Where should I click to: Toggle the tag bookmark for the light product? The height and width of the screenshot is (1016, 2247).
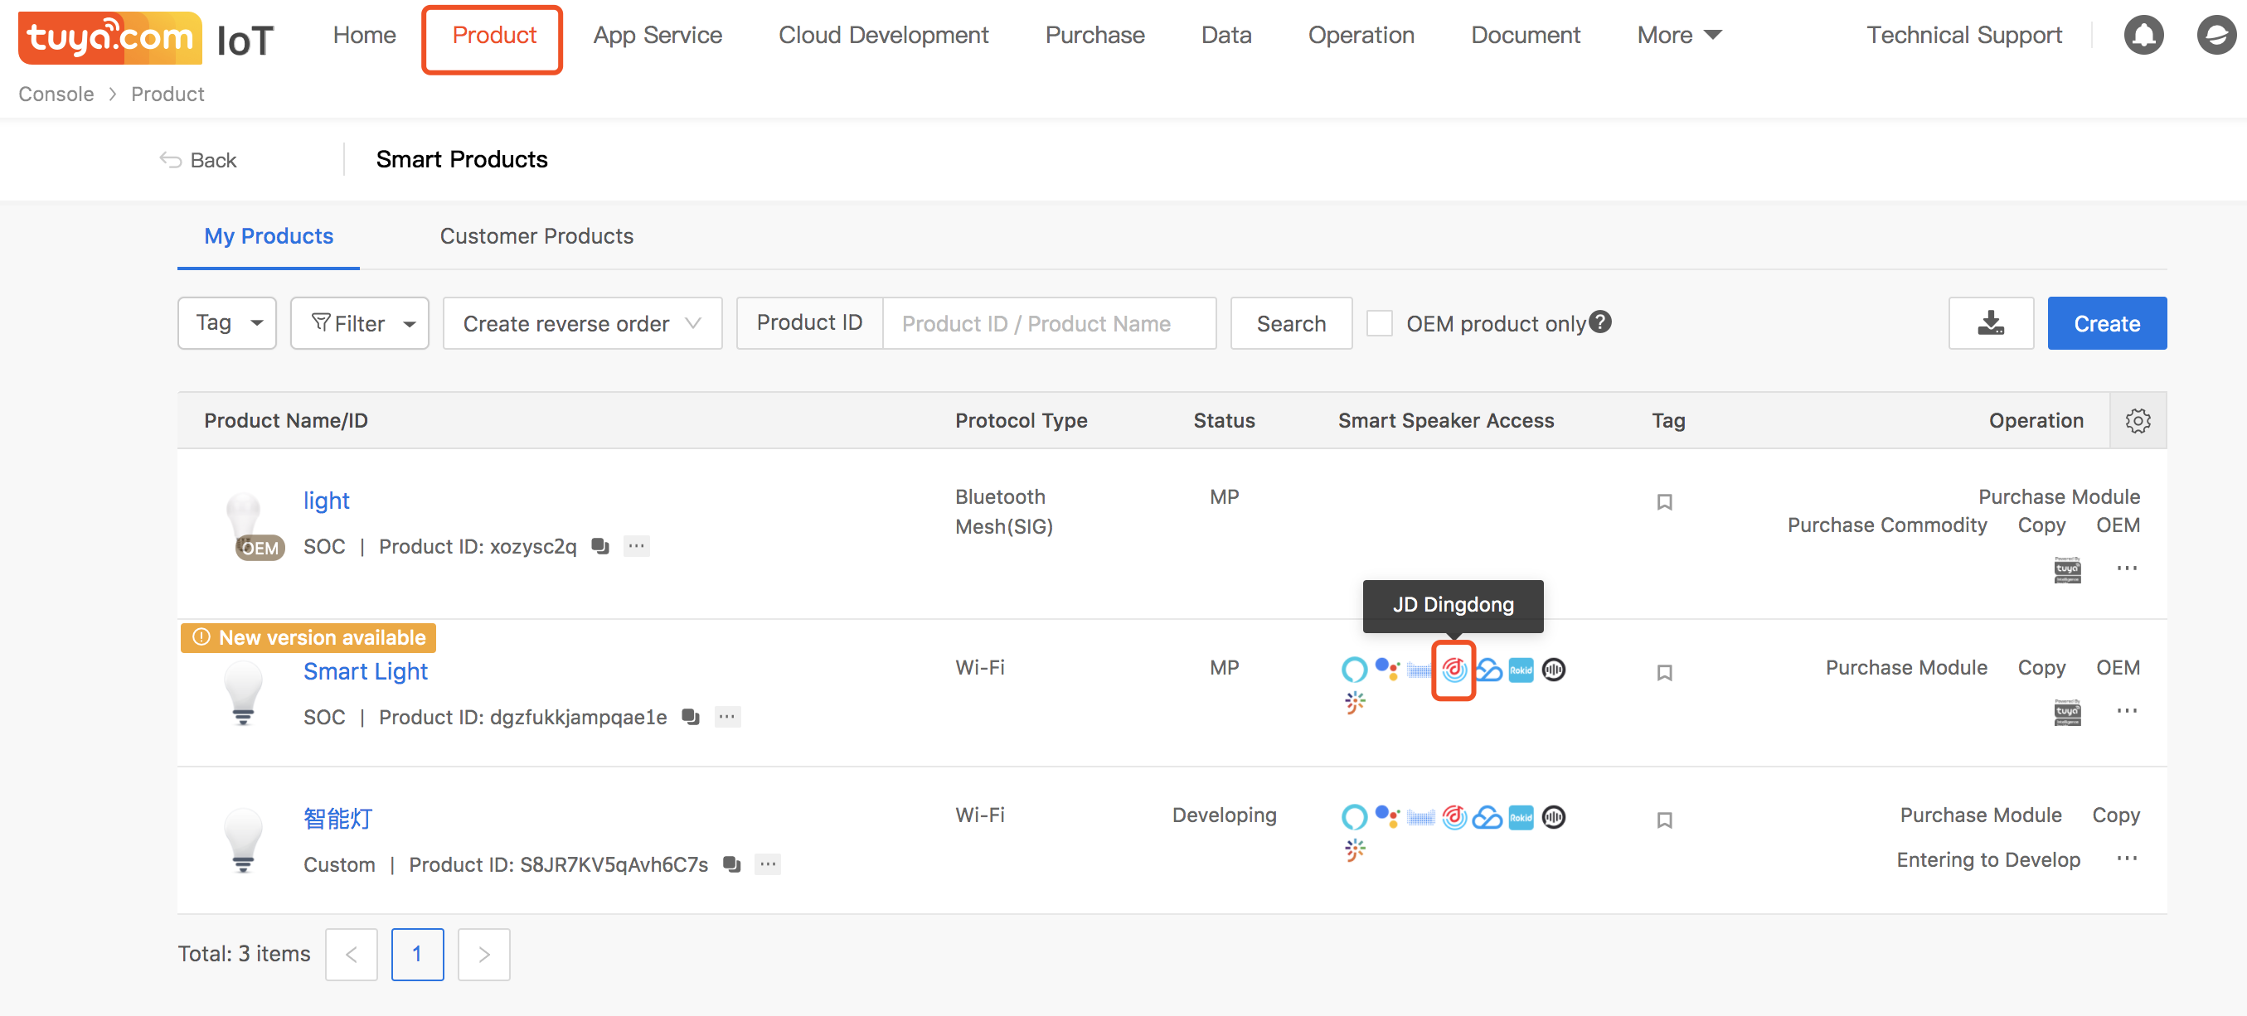click(1664, 502)
